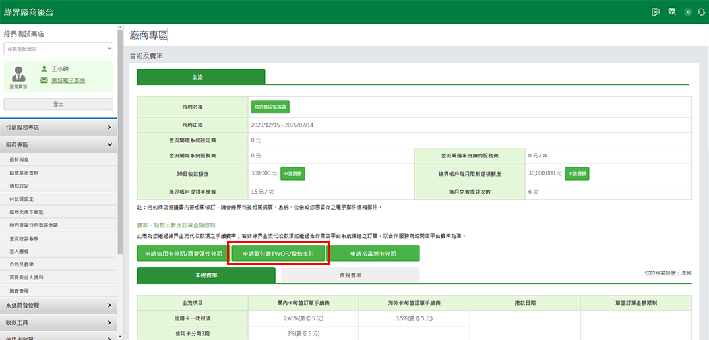Screen dimensions: 709x340
Task: Click the left-arrow back icon in header
Action: [x=688, y=13]
